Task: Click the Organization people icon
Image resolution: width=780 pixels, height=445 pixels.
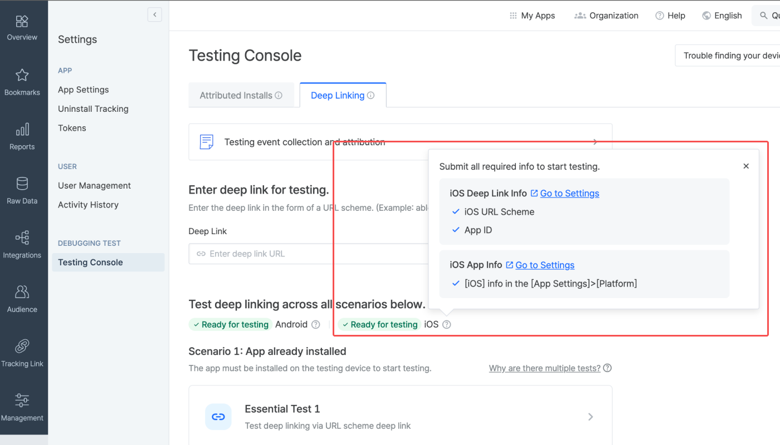Action: 580,16
